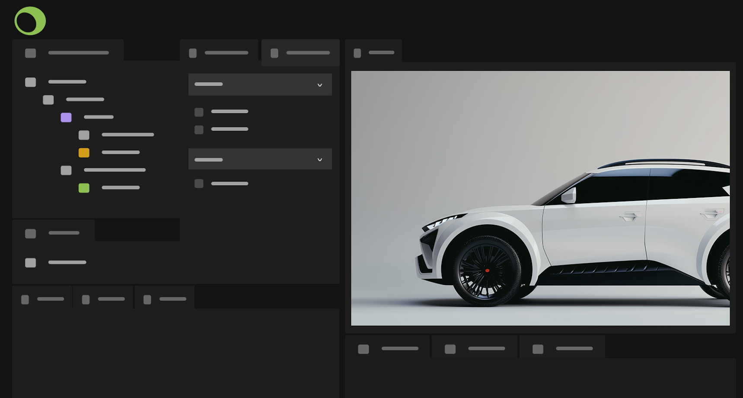Select the orange node icon in the tree
The width and height of the screenshot is (743, 398).
(x=84, y=153)
